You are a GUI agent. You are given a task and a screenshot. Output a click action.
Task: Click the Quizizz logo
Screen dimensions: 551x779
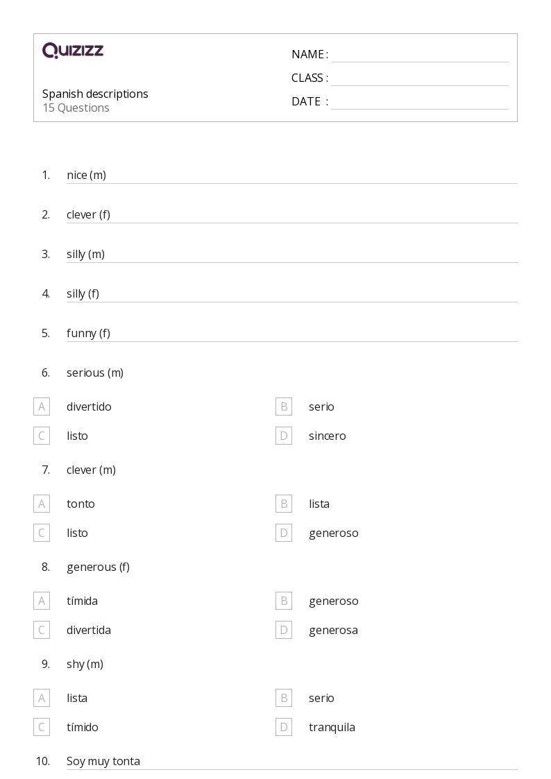click(x=73, y=50)
